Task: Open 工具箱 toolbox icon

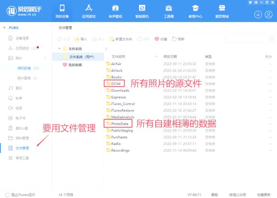Action: [169, 8]
